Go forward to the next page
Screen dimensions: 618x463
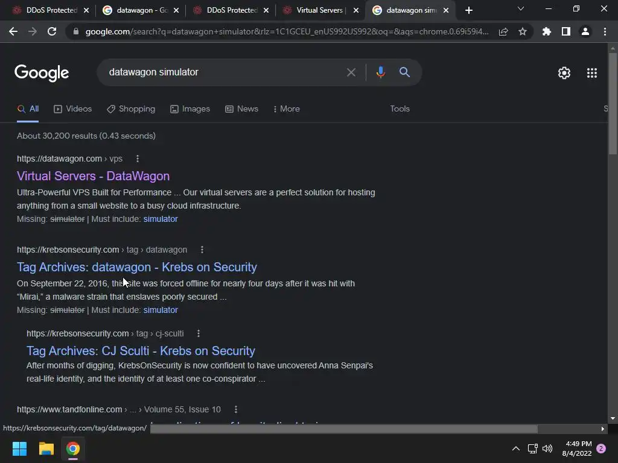[x=33, y=31]
